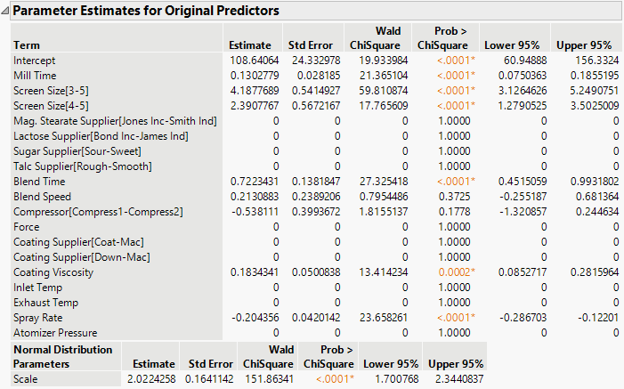Click the Upper 95% column header

pyautogui.click(x=583, y=45)
